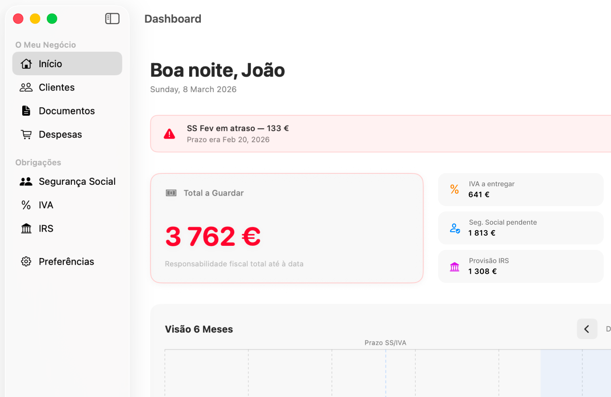Click the red warning triangle in alert banner
The height and width of the screenshot is (397, 611).
tap(170, 133)
